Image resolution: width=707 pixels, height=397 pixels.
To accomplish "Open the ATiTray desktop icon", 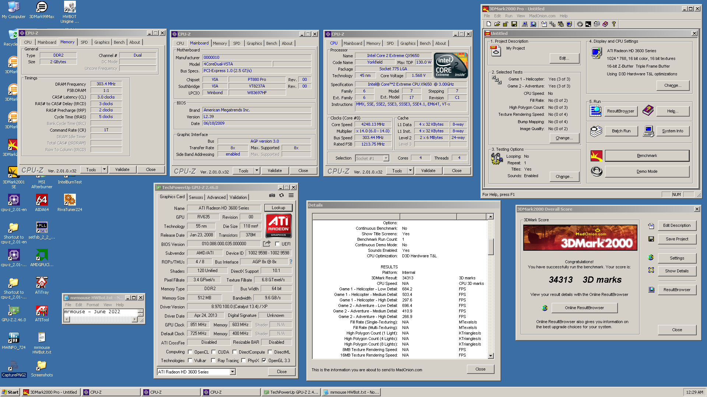I will (x=42, y=286).
